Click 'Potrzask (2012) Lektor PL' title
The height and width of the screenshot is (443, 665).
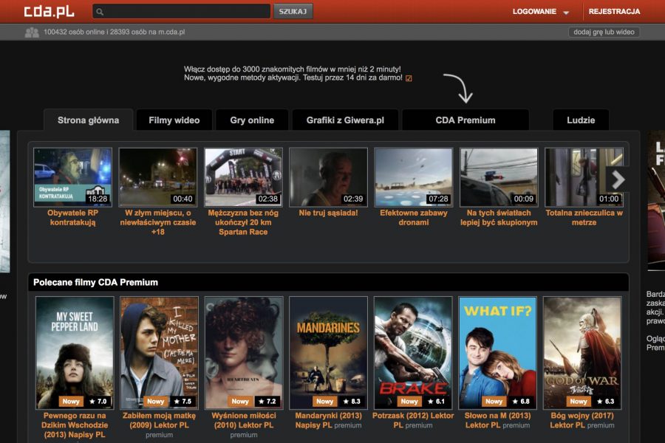click(413, 421)
